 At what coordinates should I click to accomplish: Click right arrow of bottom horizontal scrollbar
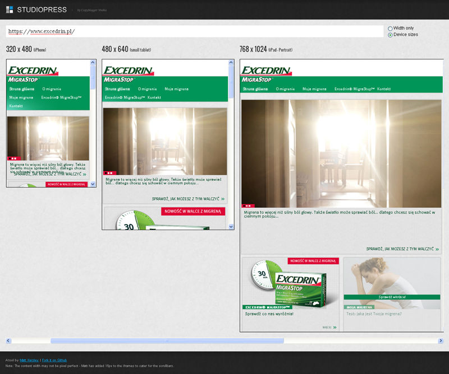click(x=441, y=340)
